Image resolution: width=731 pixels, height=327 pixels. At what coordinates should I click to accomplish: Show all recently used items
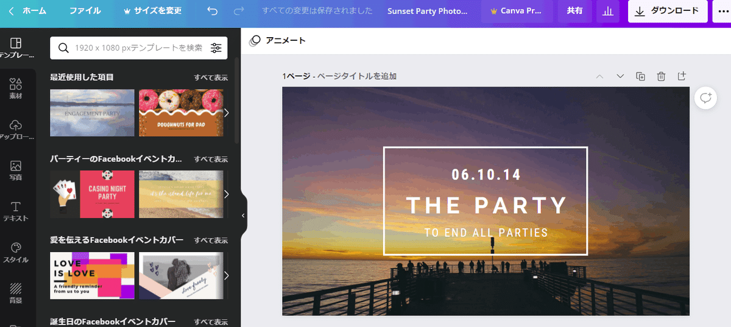[x=211, y=77]
